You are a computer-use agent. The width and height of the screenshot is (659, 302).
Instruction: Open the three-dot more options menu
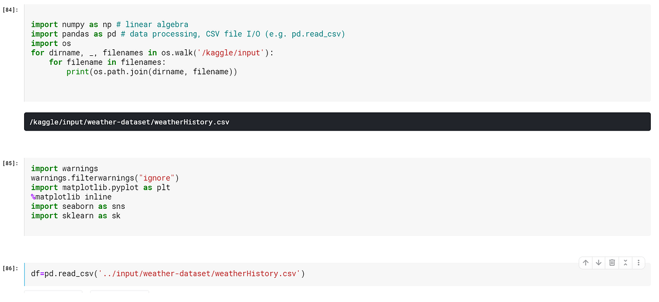point(638,263)
